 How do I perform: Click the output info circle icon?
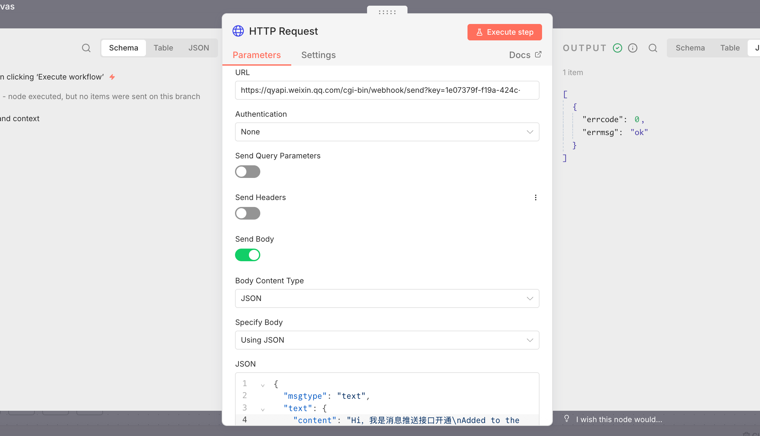(x=632, y=48)
